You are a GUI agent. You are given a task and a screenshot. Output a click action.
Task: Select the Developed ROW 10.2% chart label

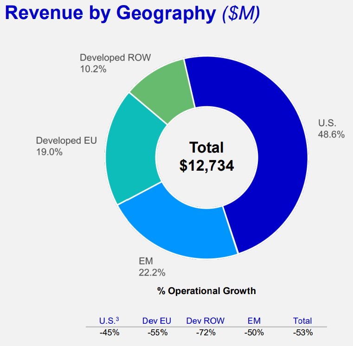coord(116,64)
